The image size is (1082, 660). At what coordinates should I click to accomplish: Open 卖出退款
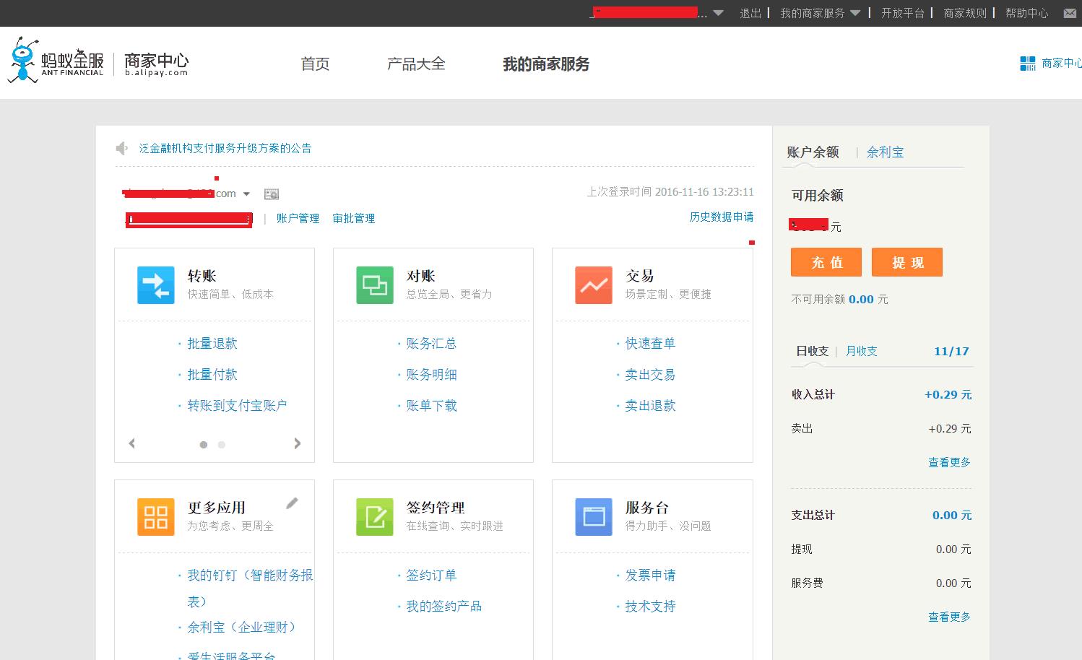(650, 406)
